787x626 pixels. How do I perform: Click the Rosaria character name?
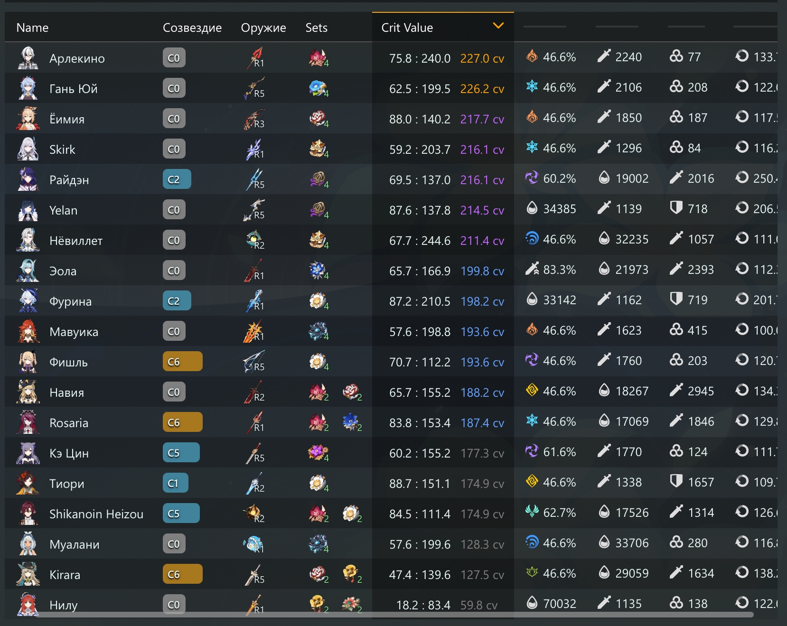pos(69,423)
